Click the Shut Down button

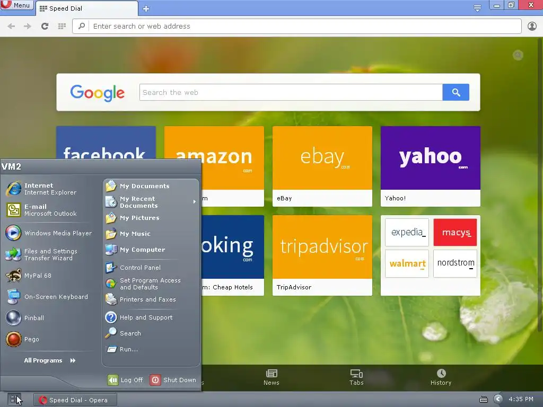(x=173, y=380)
